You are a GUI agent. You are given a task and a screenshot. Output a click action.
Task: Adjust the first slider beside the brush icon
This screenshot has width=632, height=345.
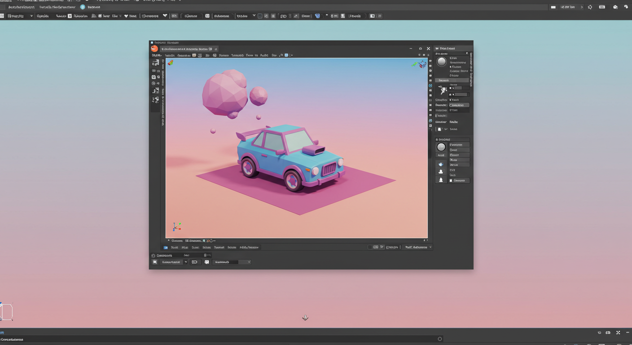[458, 88]
